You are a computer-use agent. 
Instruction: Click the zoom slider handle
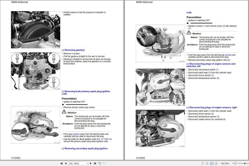[245, 163]
